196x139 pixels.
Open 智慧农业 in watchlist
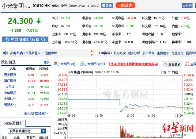click(10, 105)
